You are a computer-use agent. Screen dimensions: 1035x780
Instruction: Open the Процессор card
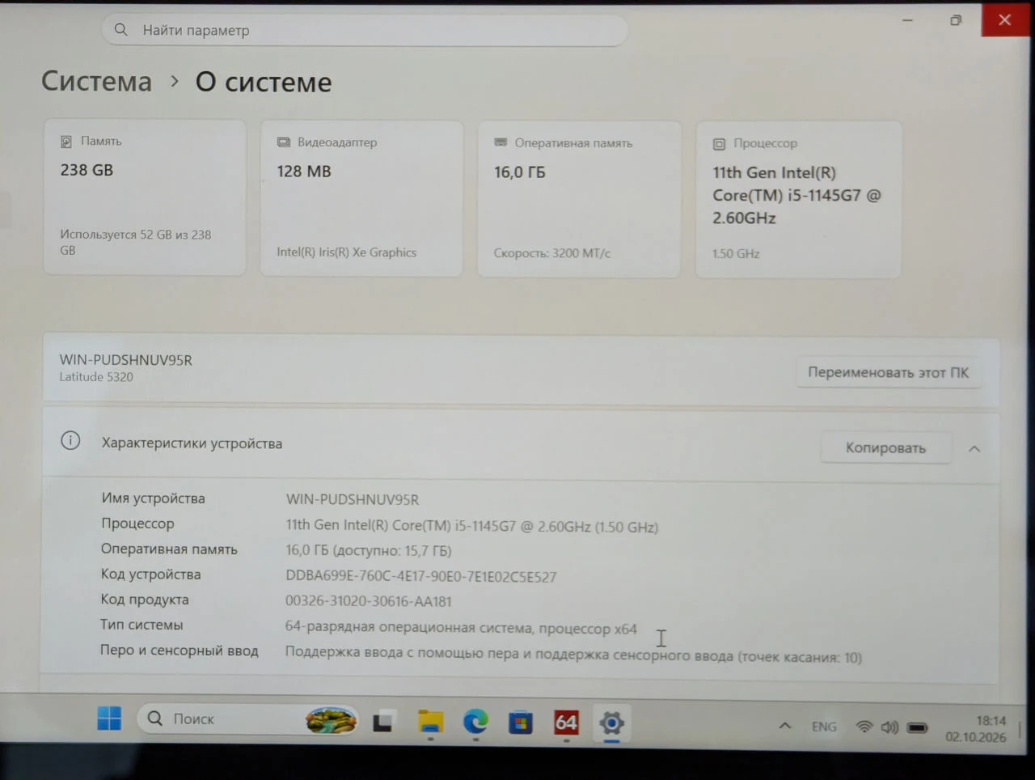(798, 200)
